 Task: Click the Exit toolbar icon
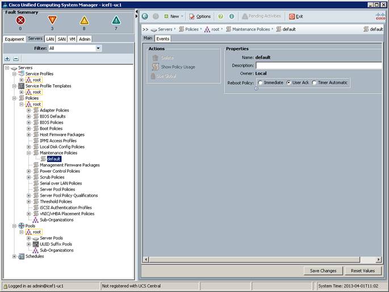click(292, 16)
